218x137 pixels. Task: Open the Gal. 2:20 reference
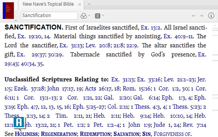[x=117, y=98]
